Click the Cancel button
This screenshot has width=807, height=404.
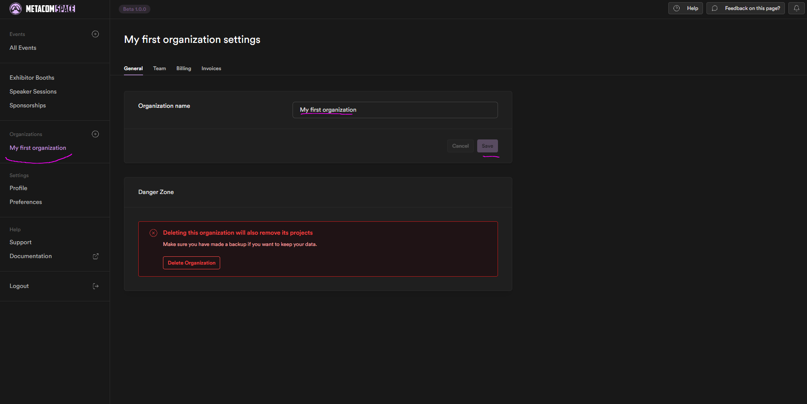click(460, 146)
